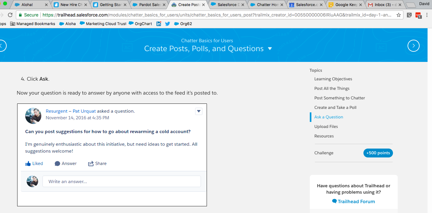Image resolution: width=432 pixels, height=213 pixels.
Task: Open the lightbulb extension icon
Action: pyautogui.click(x=409, y=15)
